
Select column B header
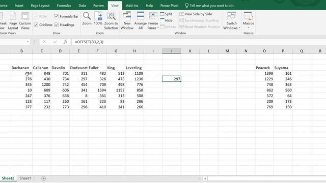pyautogui.click(x=21, y=51)
